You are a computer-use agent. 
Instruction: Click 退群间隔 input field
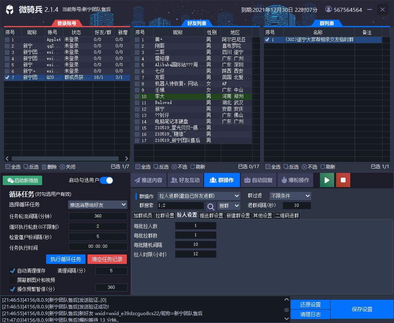click(297, 206)
